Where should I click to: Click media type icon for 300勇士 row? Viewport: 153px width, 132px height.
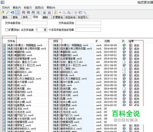pos(124,45)
